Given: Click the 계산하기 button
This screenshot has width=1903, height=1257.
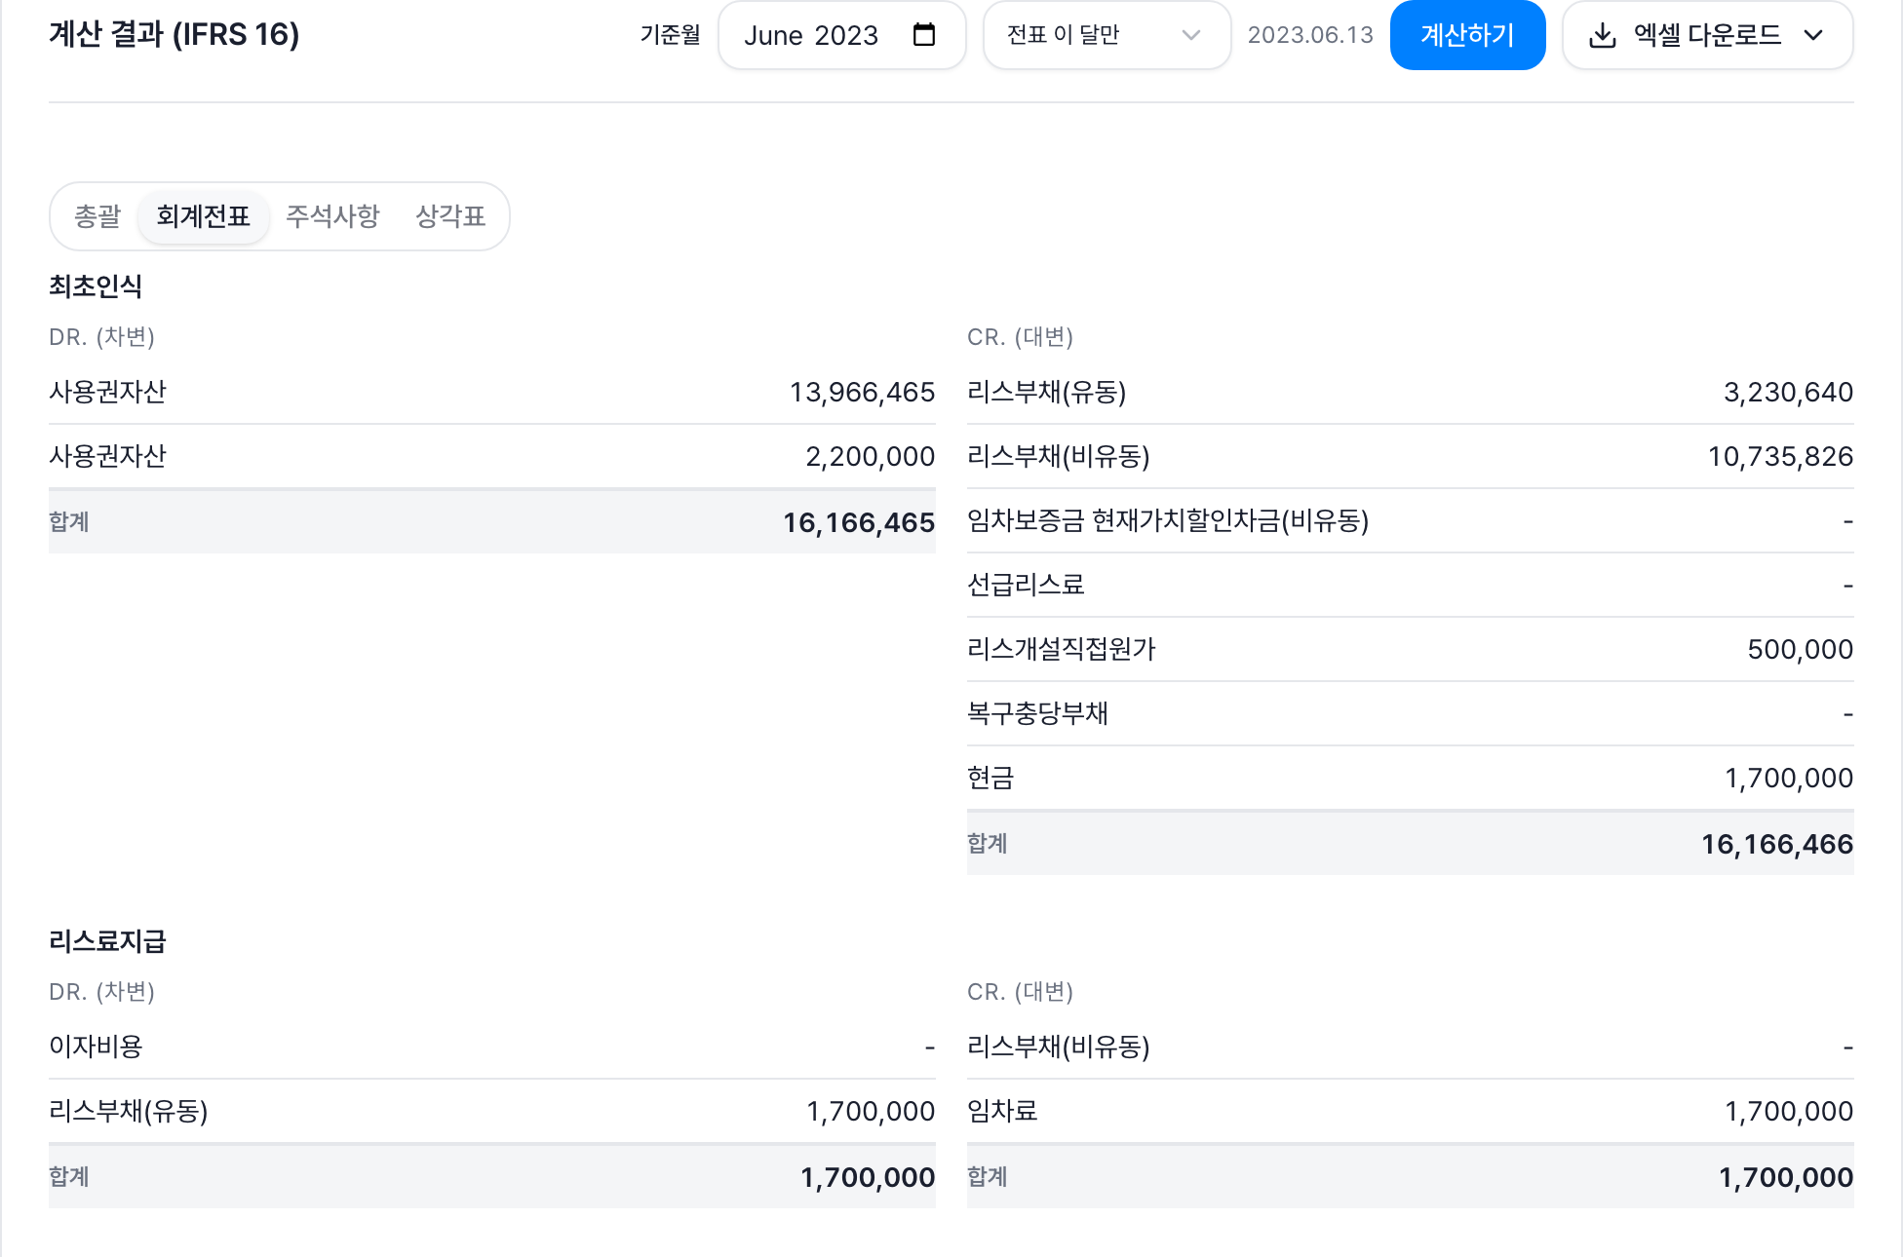Looking at the screenshot, I should [x=1467, y=35].
